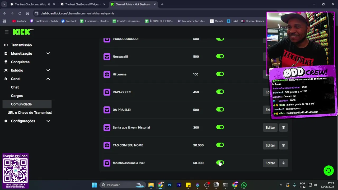Click the 50.000 cost value

[x=198, y=163]
